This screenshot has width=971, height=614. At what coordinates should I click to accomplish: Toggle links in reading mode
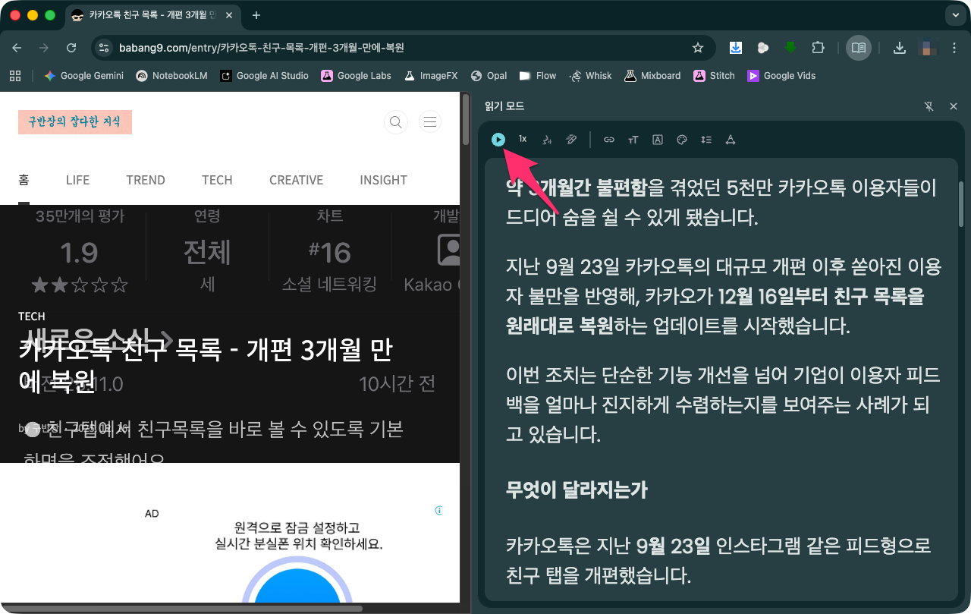(x=608, y=140)
